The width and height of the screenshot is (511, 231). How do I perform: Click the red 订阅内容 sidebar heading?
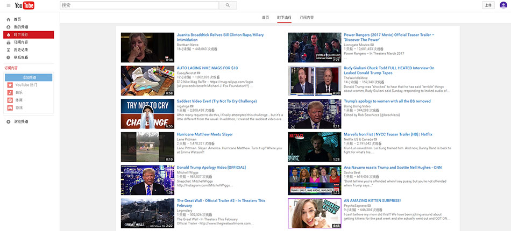point(11,68)
